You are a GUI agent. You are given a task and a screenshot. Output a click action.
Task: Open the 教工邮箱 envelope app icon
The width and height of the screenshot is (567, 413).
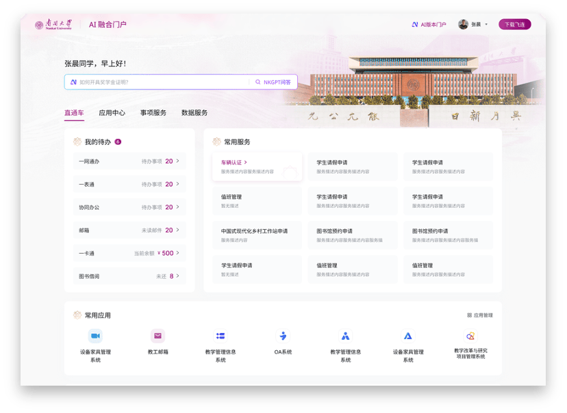(158, 336)
